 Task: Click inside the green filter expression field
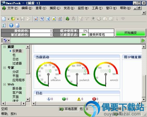pos(75,40)
